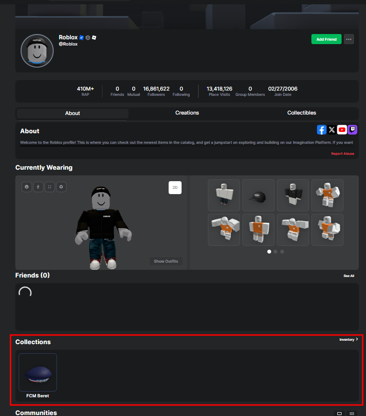
Task: Switch Communities to single card view icon
Action: [x=339, y=413]
